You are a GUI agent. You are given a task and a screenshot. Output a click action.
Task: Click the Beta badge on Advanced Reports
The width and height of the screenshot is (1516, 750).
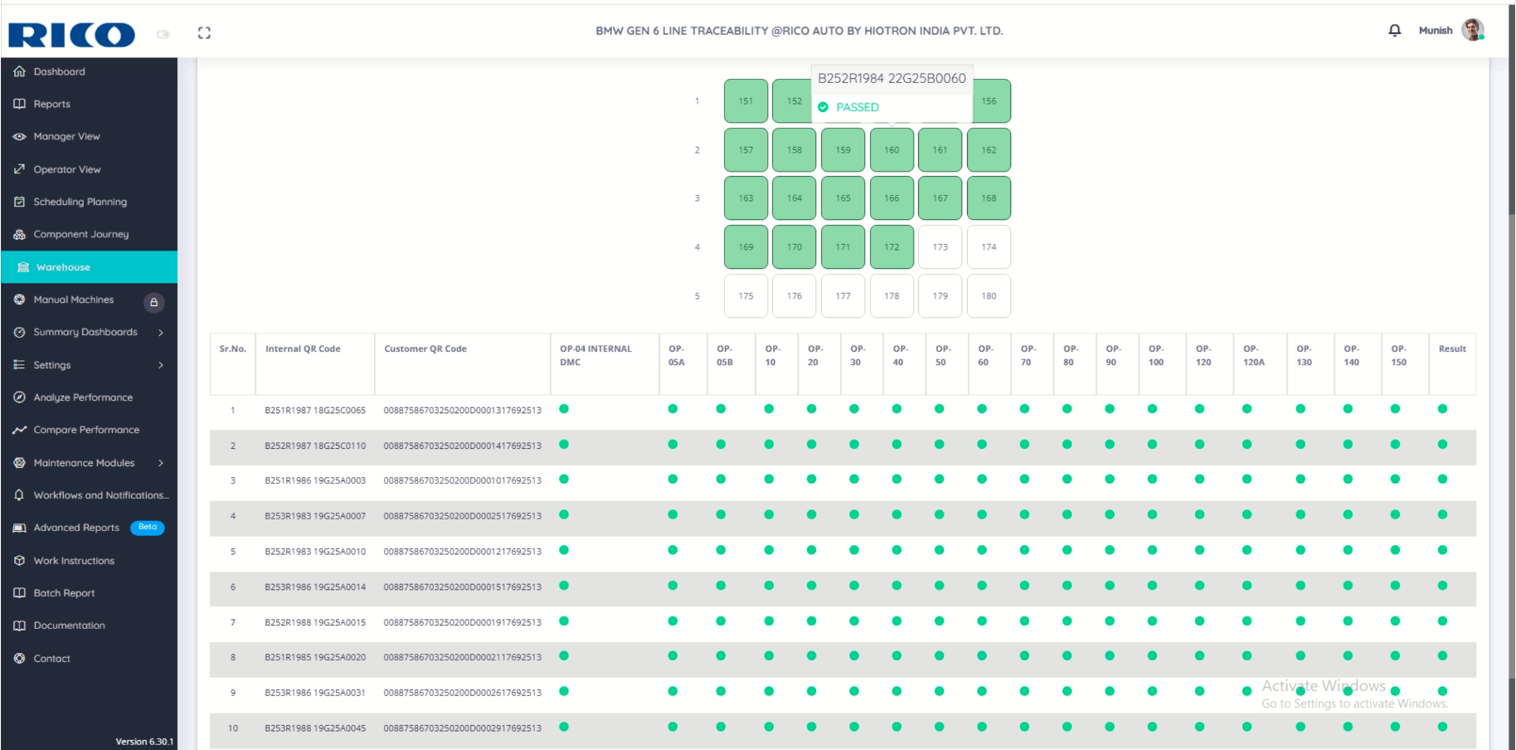pos(148,528)
